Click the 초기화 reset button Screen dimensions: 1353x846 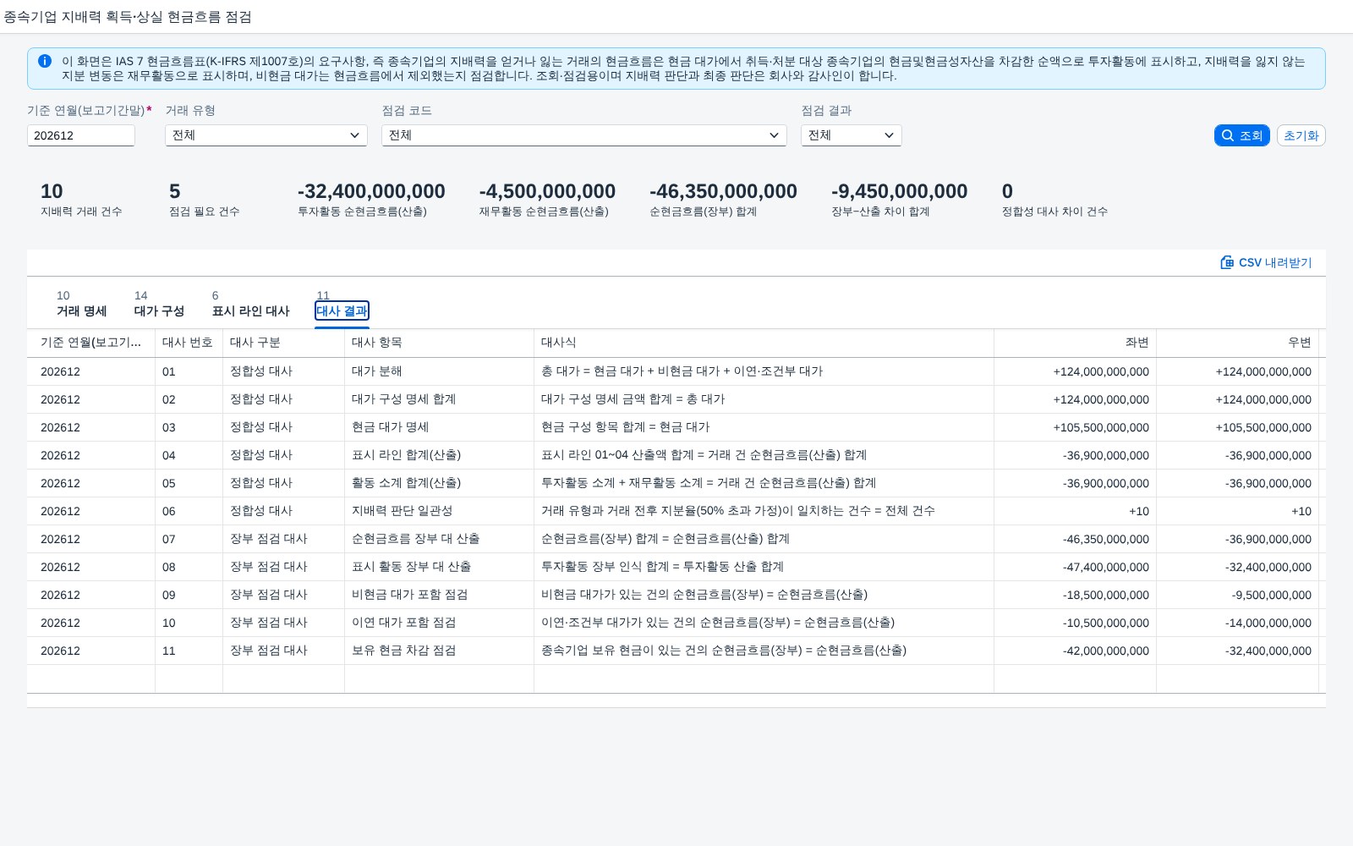pyautogui.click(x=1301, y=135)
